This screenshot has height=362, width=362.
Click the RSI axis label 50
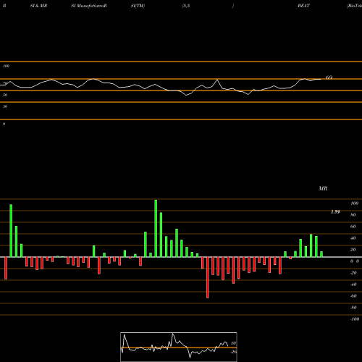click(5, 95)
